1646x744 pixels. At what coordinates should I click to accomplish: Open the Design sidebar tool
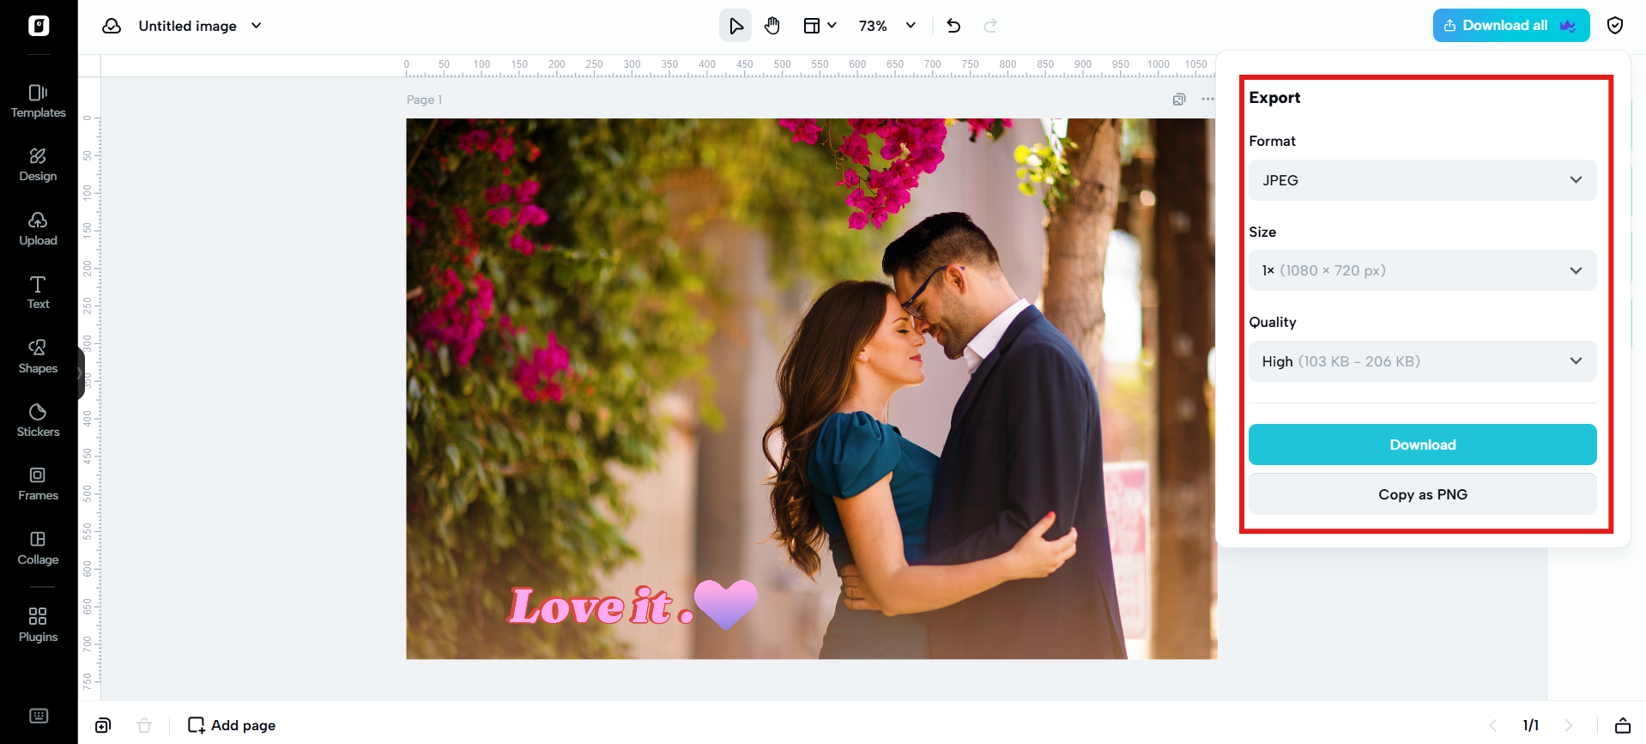tap(38, 165)
